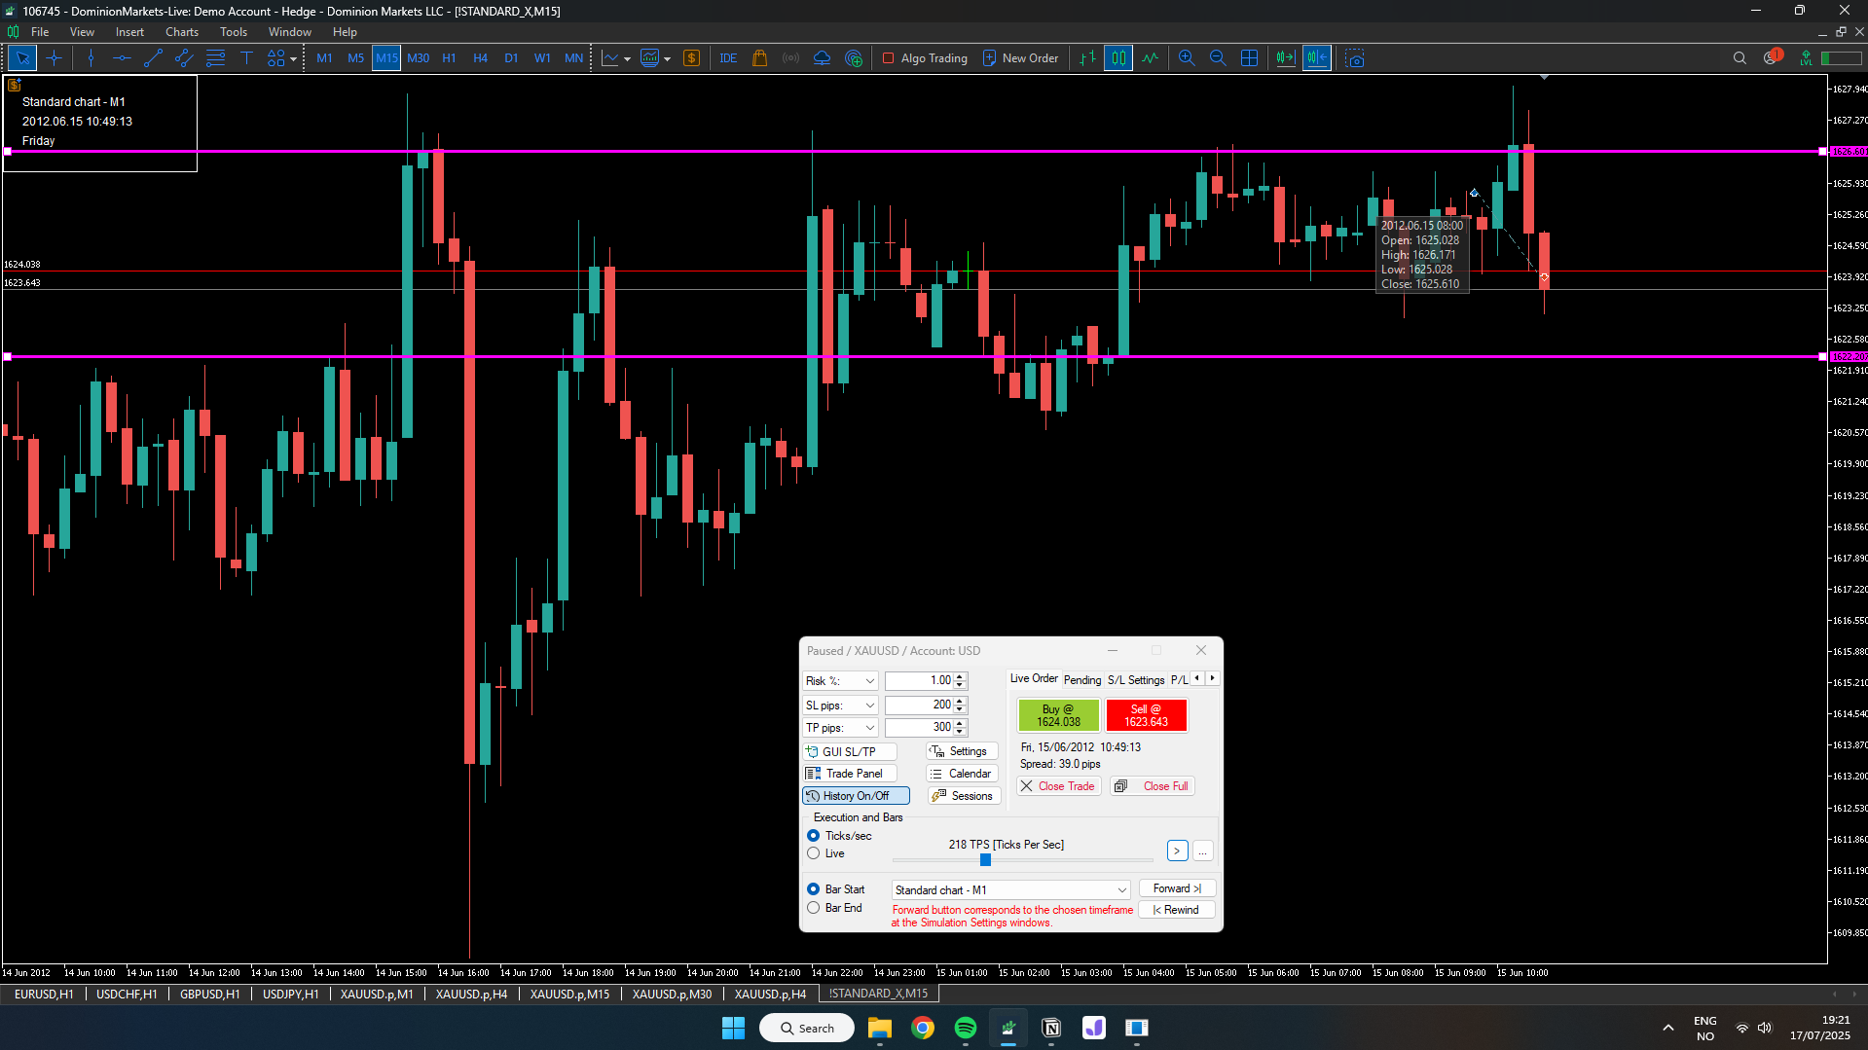Open Spotify from the taskbar

pos(965,1028)
